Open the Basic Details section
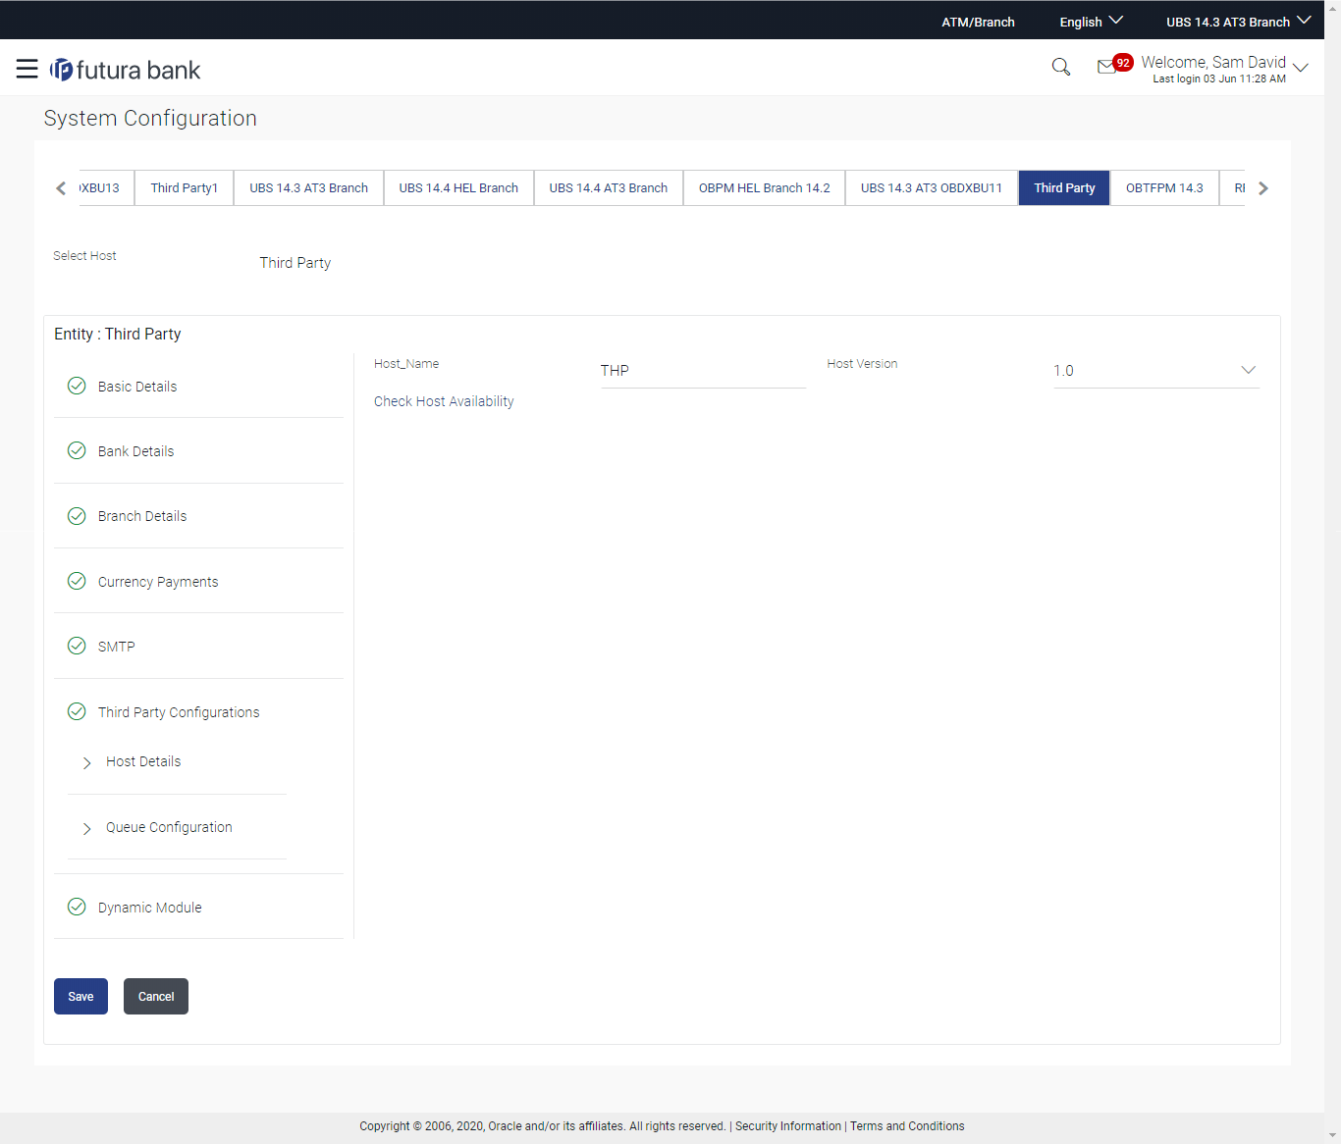 (x=137, y=387)
